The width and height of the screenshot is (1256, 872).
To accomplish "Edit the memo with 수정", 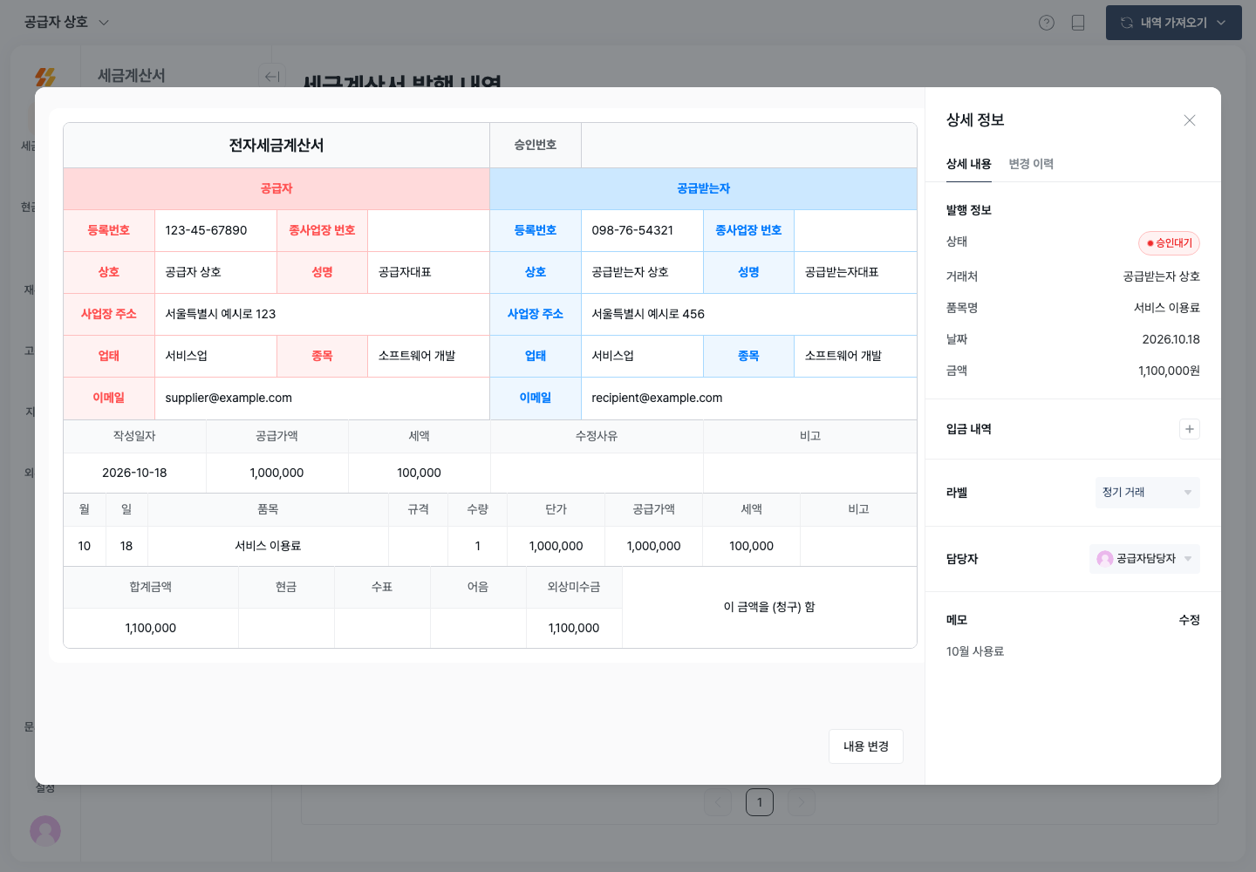I will [1190, 620].
